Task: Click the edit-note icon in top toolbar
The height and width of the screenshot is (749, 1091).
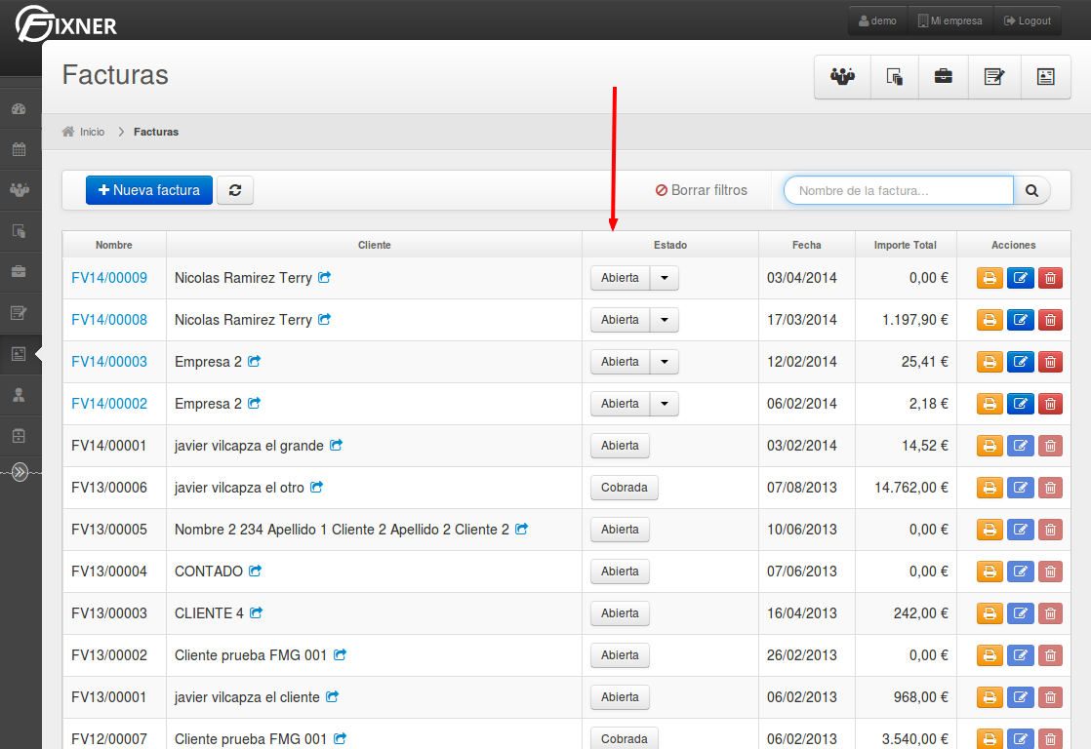Action: pyautogui.click(x=994, y=76)
